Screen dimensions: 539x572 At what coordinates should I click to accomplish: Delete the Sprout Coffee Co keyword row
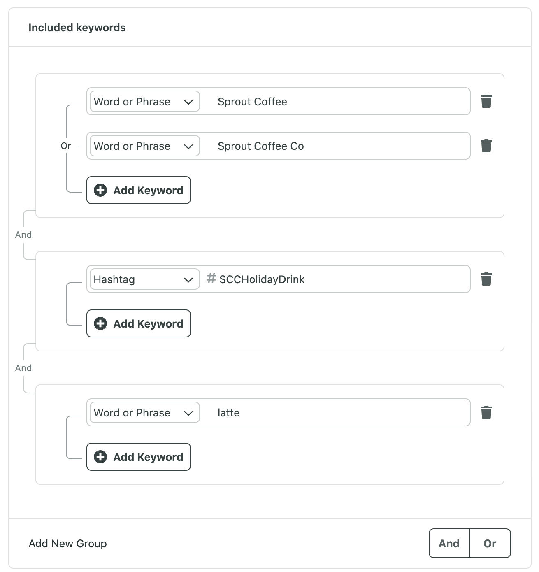click(486, 146)
